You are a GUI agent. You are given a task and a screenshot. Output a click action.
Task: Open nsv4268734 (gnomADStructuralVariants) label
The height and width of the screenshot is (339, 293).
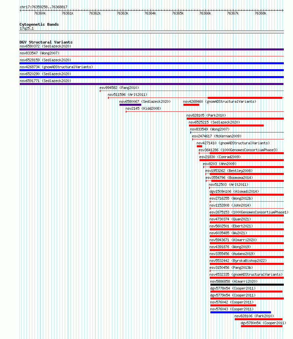click(x=56, y=67)
